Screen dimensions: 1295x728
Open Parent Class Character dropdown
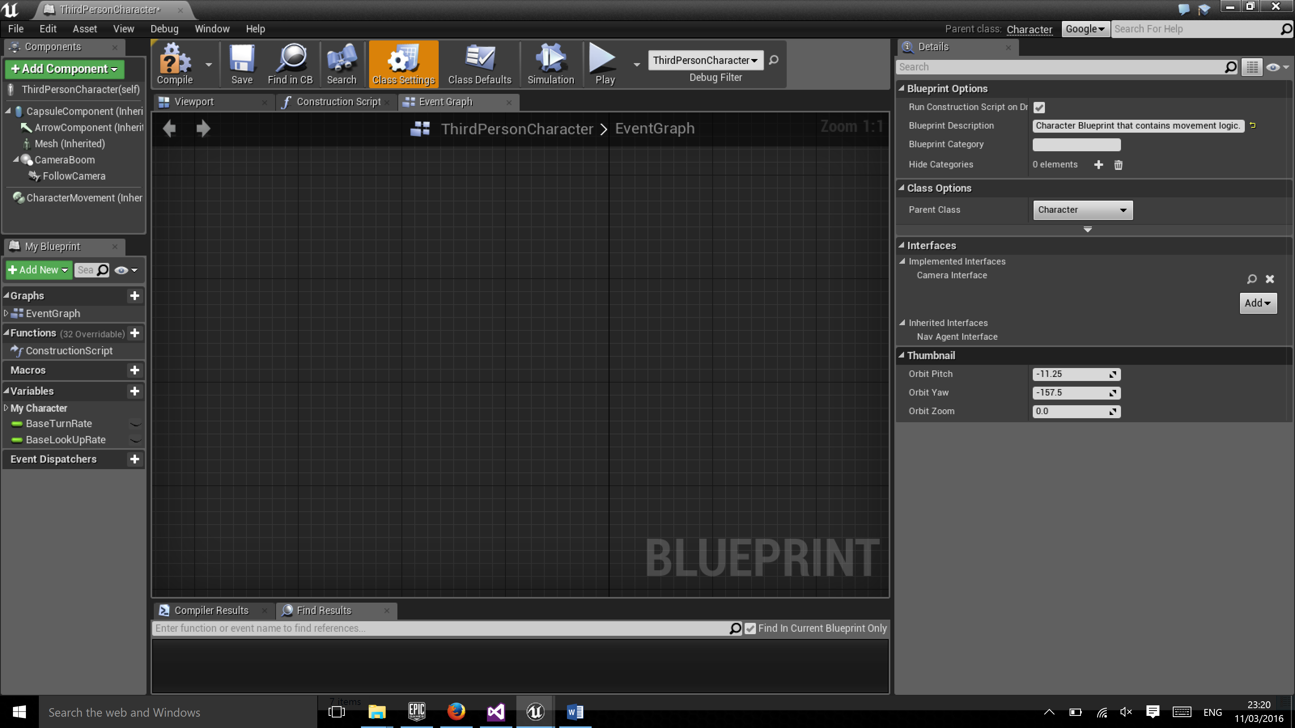click(1083, 210)
